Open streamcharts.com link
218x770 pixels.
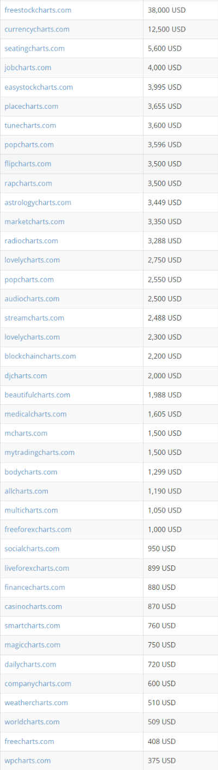(x=34, y=318)
